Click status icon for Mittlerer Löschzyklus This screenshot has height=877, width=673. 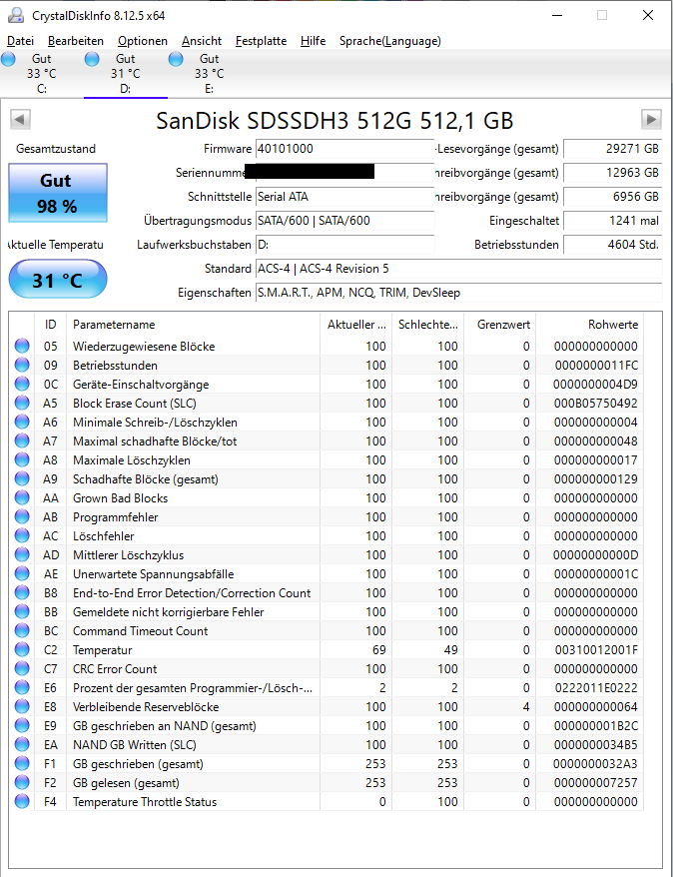click(x=22, y=554)
